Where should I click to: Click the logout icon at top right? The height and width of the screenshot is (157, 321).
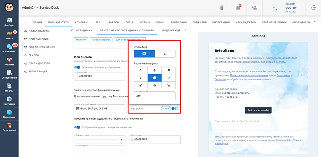313,8
